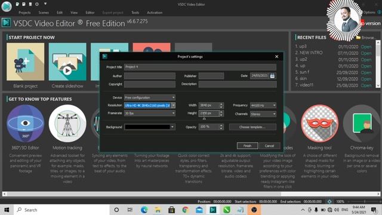The image size is (382, 215).
Task: Click the horizontal scrollbar below the features
Action: [x=191, y=194]
